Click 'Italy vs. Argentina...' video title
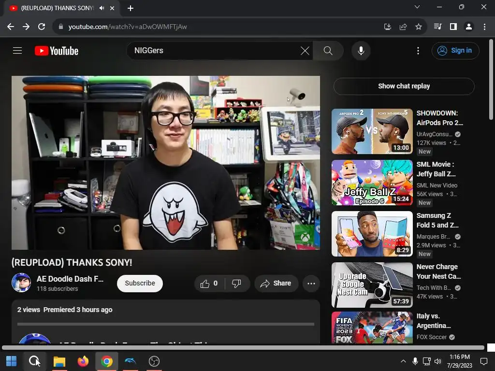The width and height of the screenshot is (495, 371). click(434, 321)
